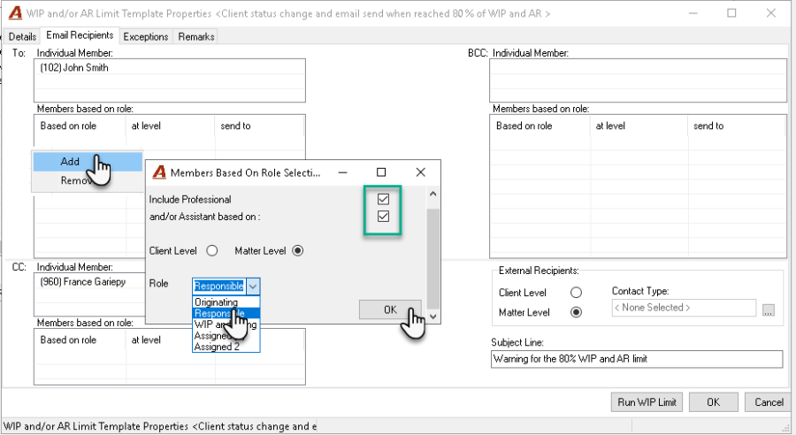The height and width of the screenshot is (435, 796).
Task: Maximize the Members Based On Role dialog
Action: (x=381, y=172)
